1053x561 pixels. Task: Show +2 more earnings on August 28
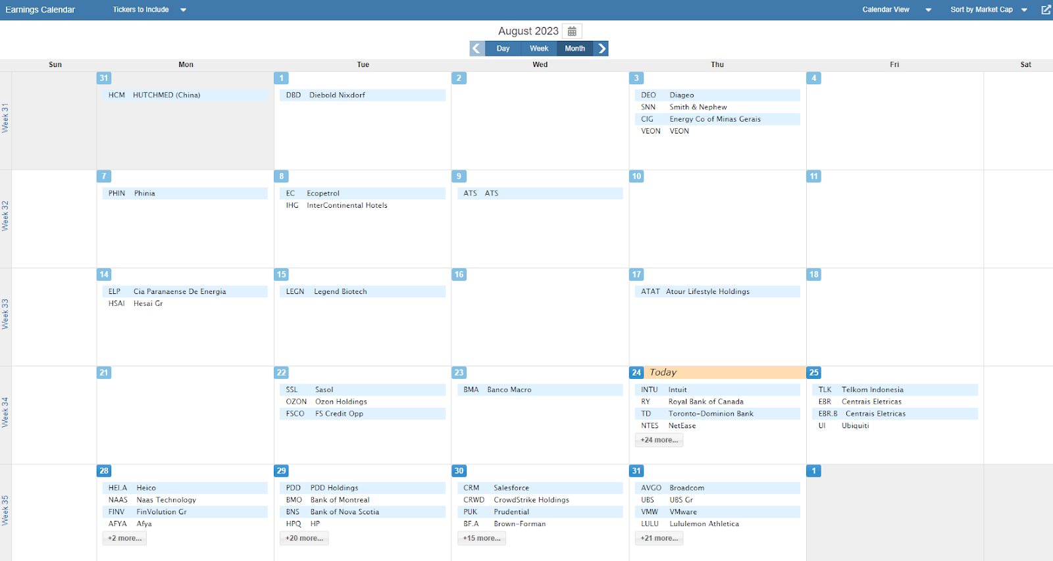click(124, 538)
